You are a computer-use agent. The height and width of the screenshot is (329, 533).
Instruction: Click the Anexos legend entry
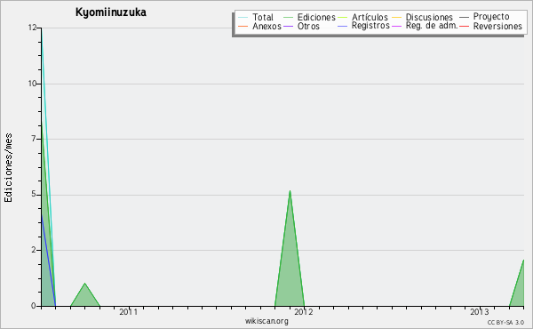point(266,26)
